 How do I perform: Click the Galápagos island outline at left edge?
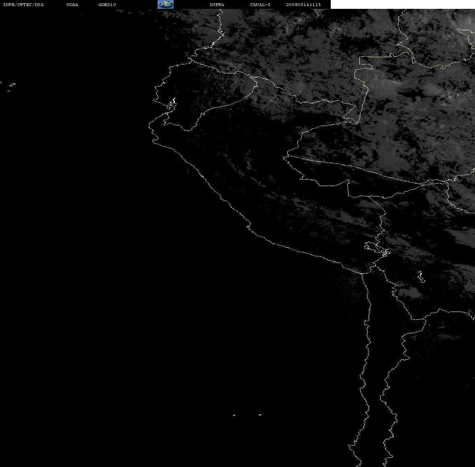pos(12,85)
